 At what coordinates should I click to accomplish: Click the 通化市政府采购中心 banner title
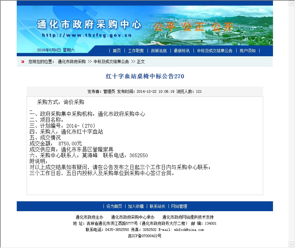point(89,25)
